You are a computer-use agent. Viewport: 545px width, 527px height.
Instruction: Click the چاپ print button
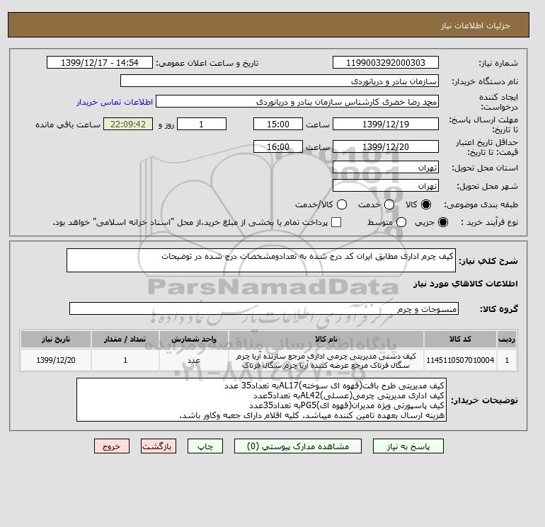coord(205,446)
